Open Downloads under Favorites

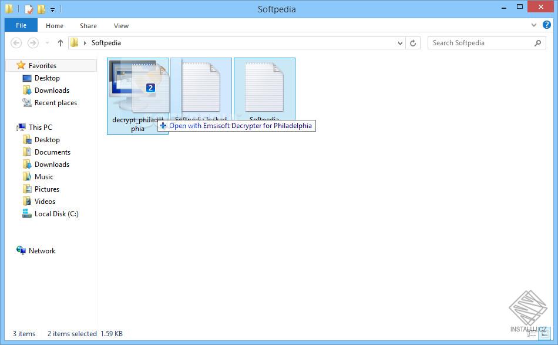click(52, 91)
